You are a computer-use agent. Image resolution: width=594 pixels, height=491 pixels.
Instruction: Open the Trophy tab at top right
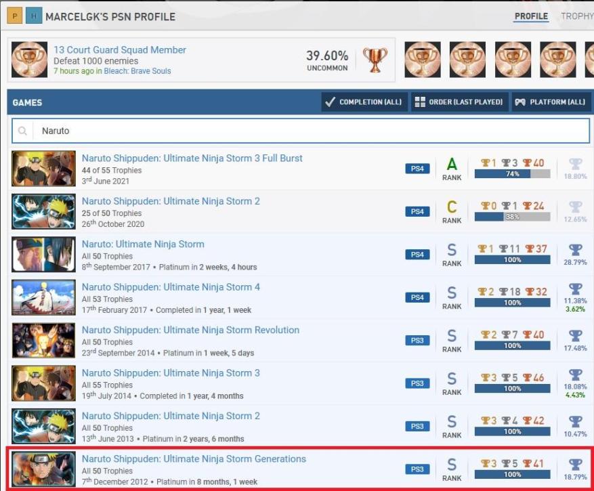576,16
